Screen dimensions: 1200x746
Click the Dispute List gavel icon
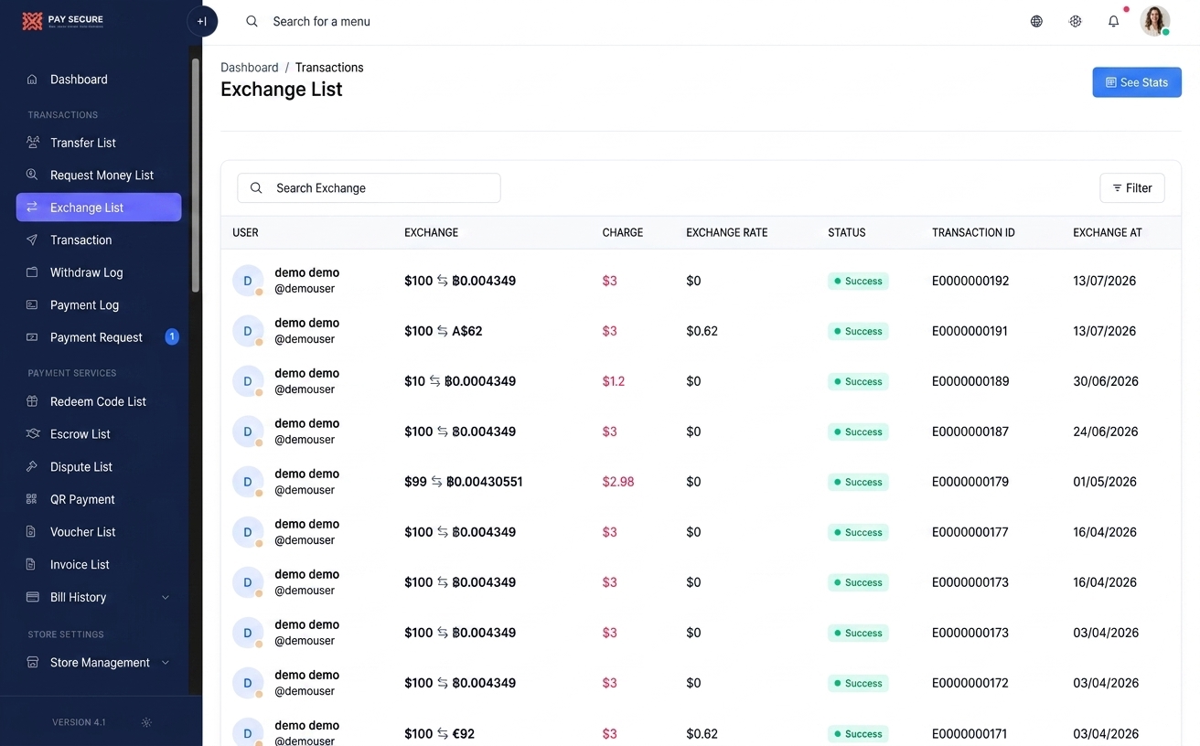coord(32,466)
